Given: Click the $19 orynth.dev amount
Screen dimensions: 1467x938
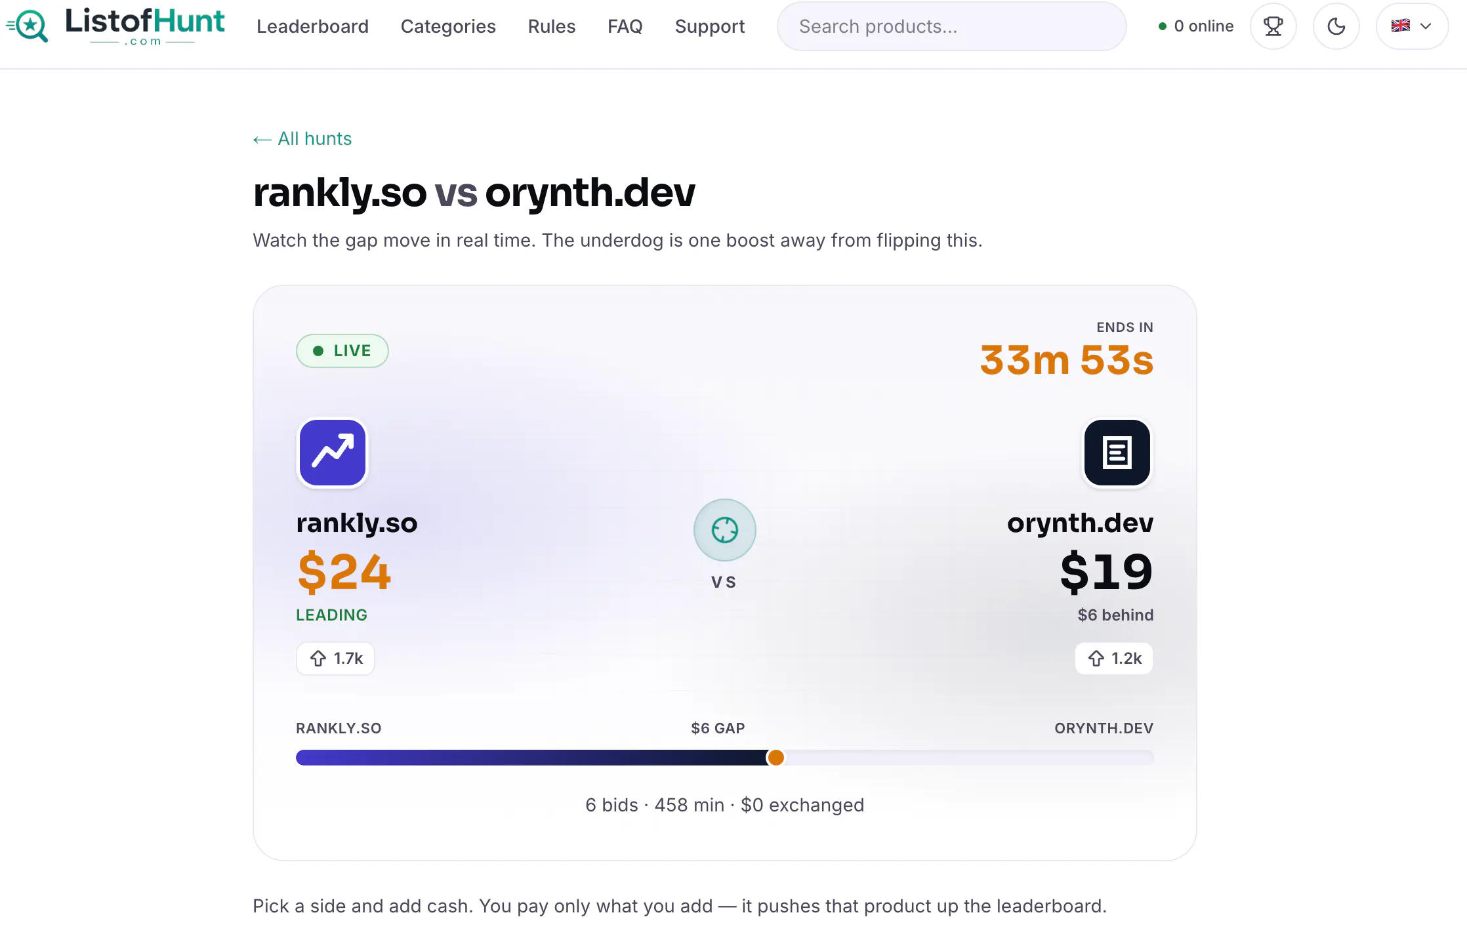Looking at the screenshot, I should point(1107,572).
